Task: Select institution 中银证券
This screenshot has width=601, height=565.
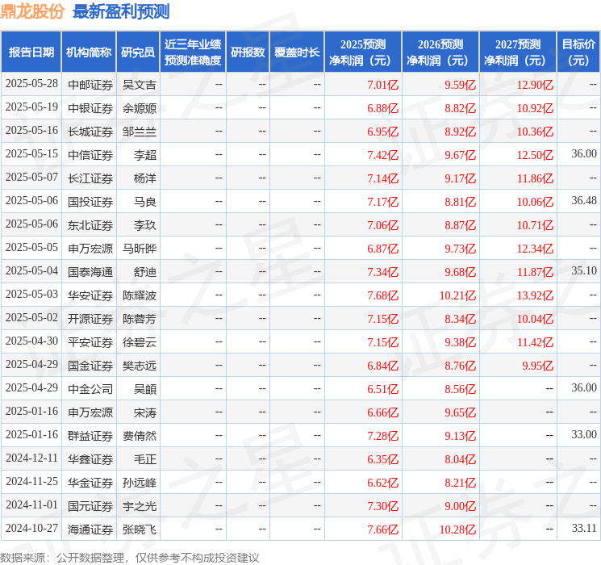Action: pyautogui.click(x=90, y=108)
